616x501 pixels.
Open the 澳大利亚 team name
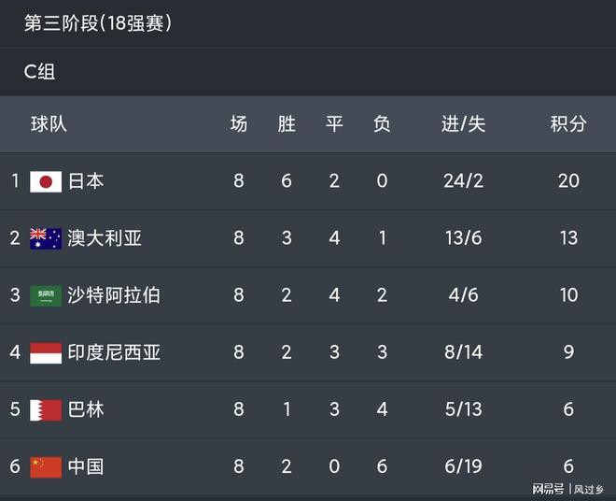(x=105, y=238)
